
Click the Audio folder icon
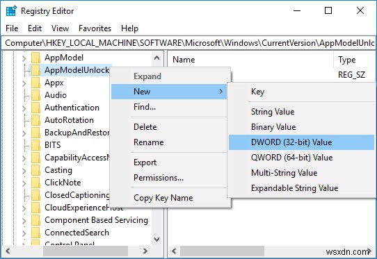35,95
